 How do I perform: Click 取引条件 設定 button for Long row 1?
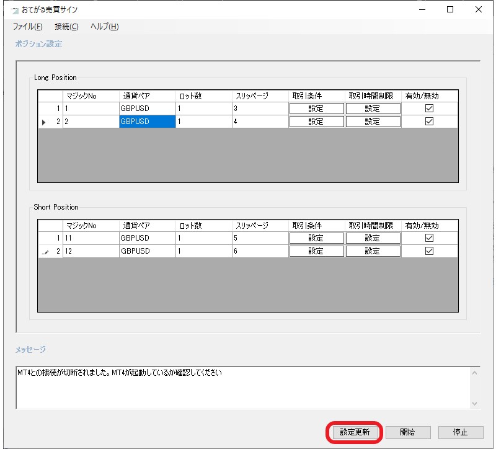[x=316, y=109]
